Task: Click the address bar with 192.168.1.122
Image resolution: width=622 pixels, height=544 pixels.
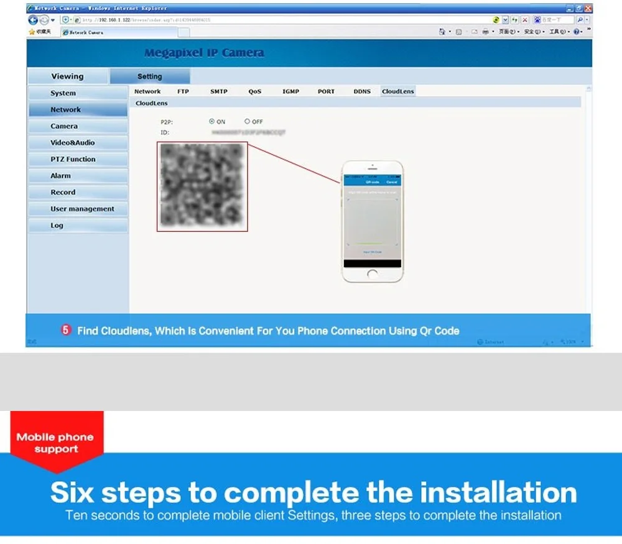Action: click(x=277, y=20)
